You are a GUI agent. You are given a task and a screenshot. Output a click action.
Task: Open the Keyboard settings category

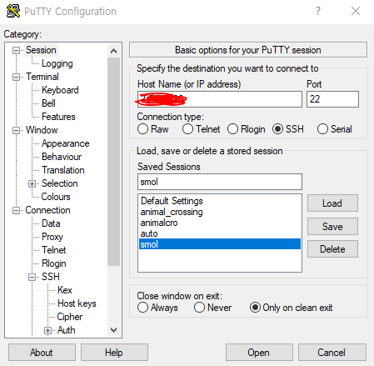[x=60, y=90]
